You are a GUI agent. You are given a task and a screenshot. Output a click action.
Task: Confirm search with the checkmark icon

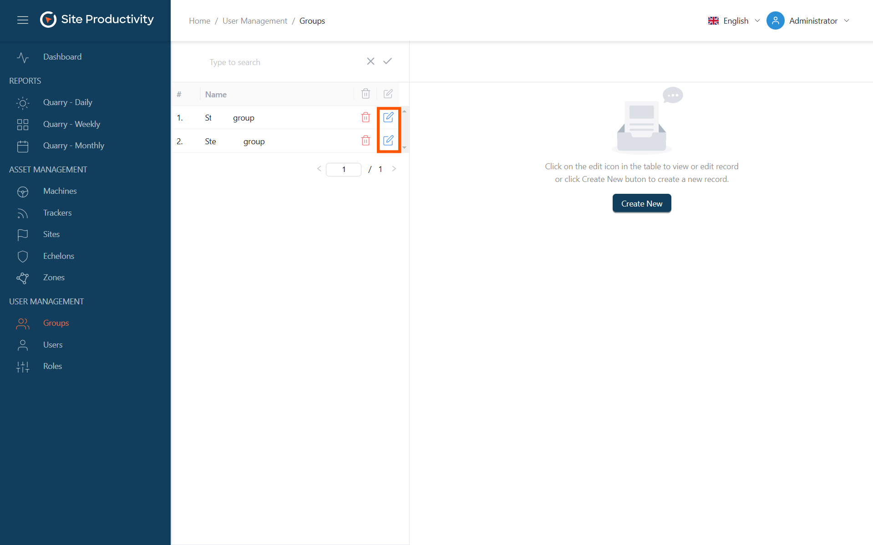(387, 61)
